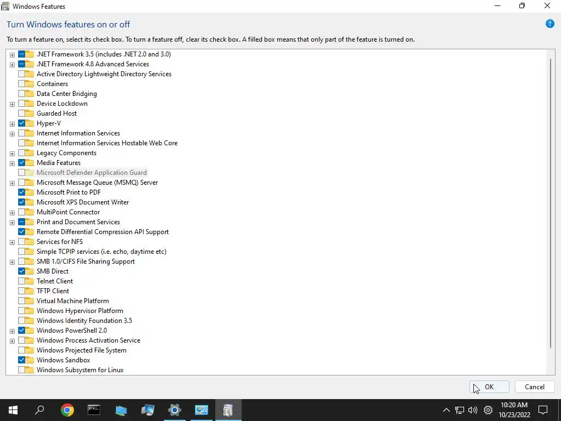Open the Start menu
Screen dimensions: 561x421
click(13, 410)
